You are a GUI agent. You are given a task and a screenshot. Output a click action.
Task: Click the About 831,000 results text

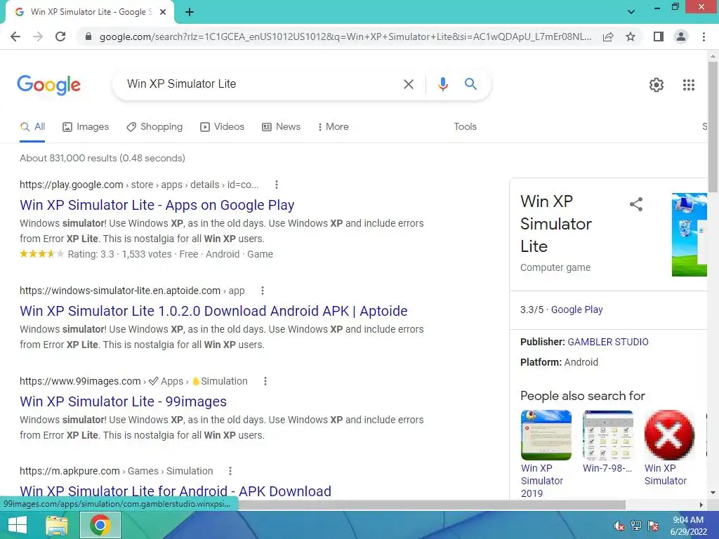[103, 158]
